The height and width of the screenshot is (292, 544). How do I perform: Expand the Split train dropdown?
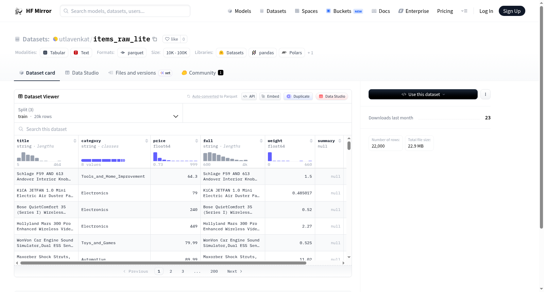coord(99,113)
